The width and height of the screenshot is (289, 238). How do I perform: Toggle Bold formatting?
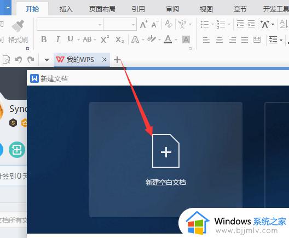tap(44, 39)
